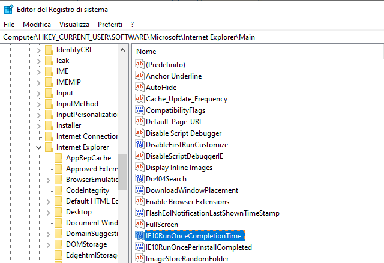
Task: Open the Visualizza menu
Action: pyautogui.click(x=74, y=25)
